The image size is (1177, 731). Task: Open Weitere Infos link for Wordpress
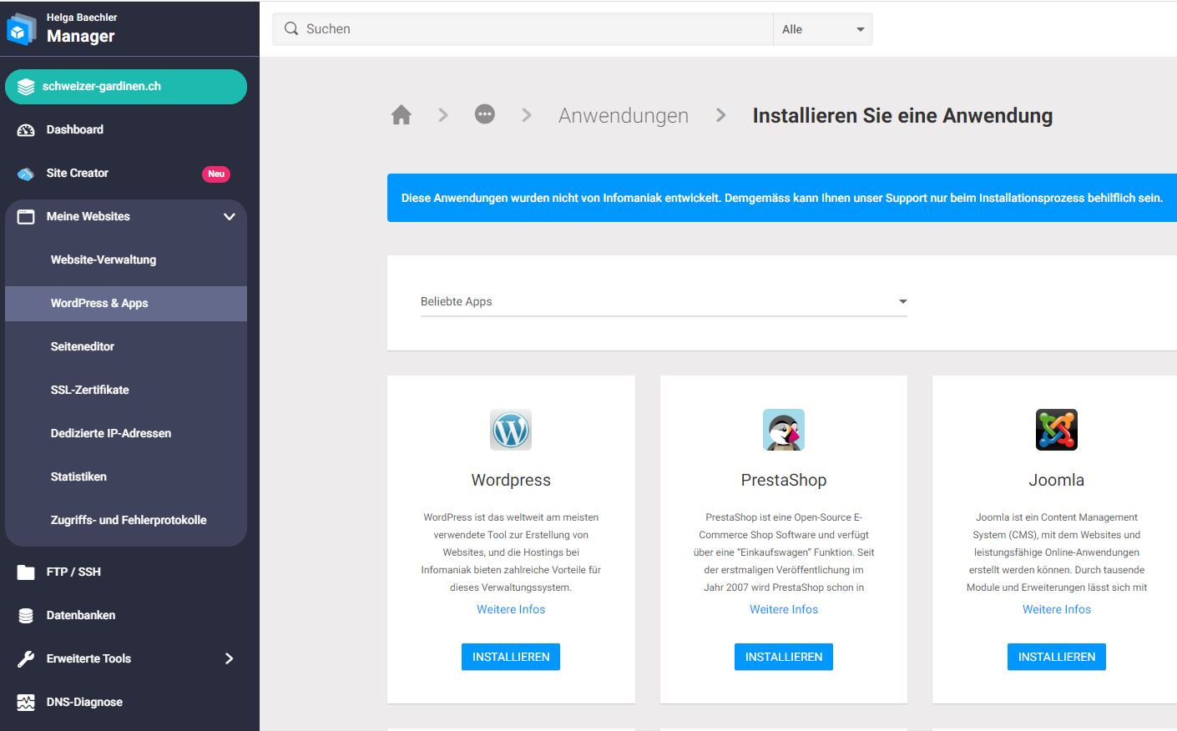coord(511,609)
